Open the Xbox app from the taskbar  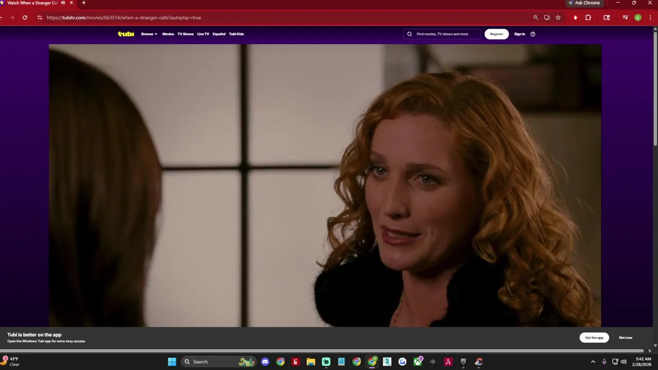click(418, 362)
